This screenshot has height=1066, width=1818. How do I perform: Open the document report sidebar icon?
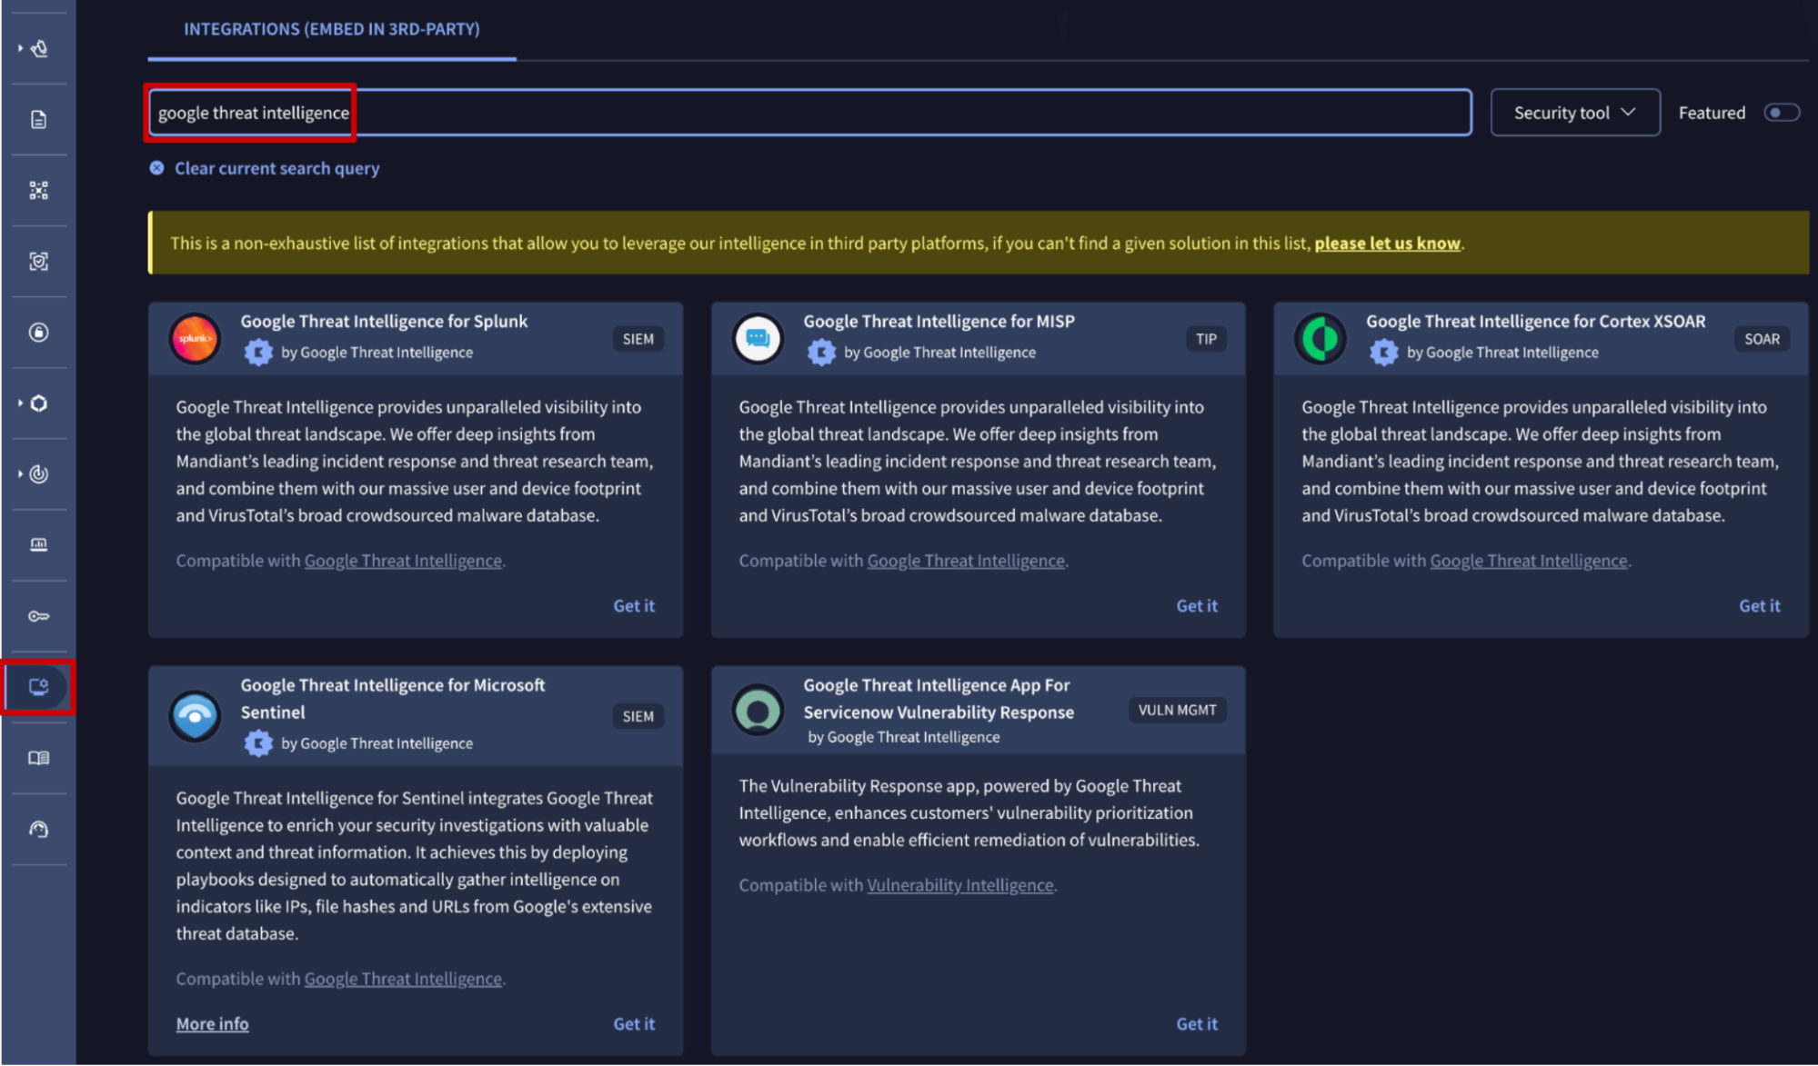(38, 119)
